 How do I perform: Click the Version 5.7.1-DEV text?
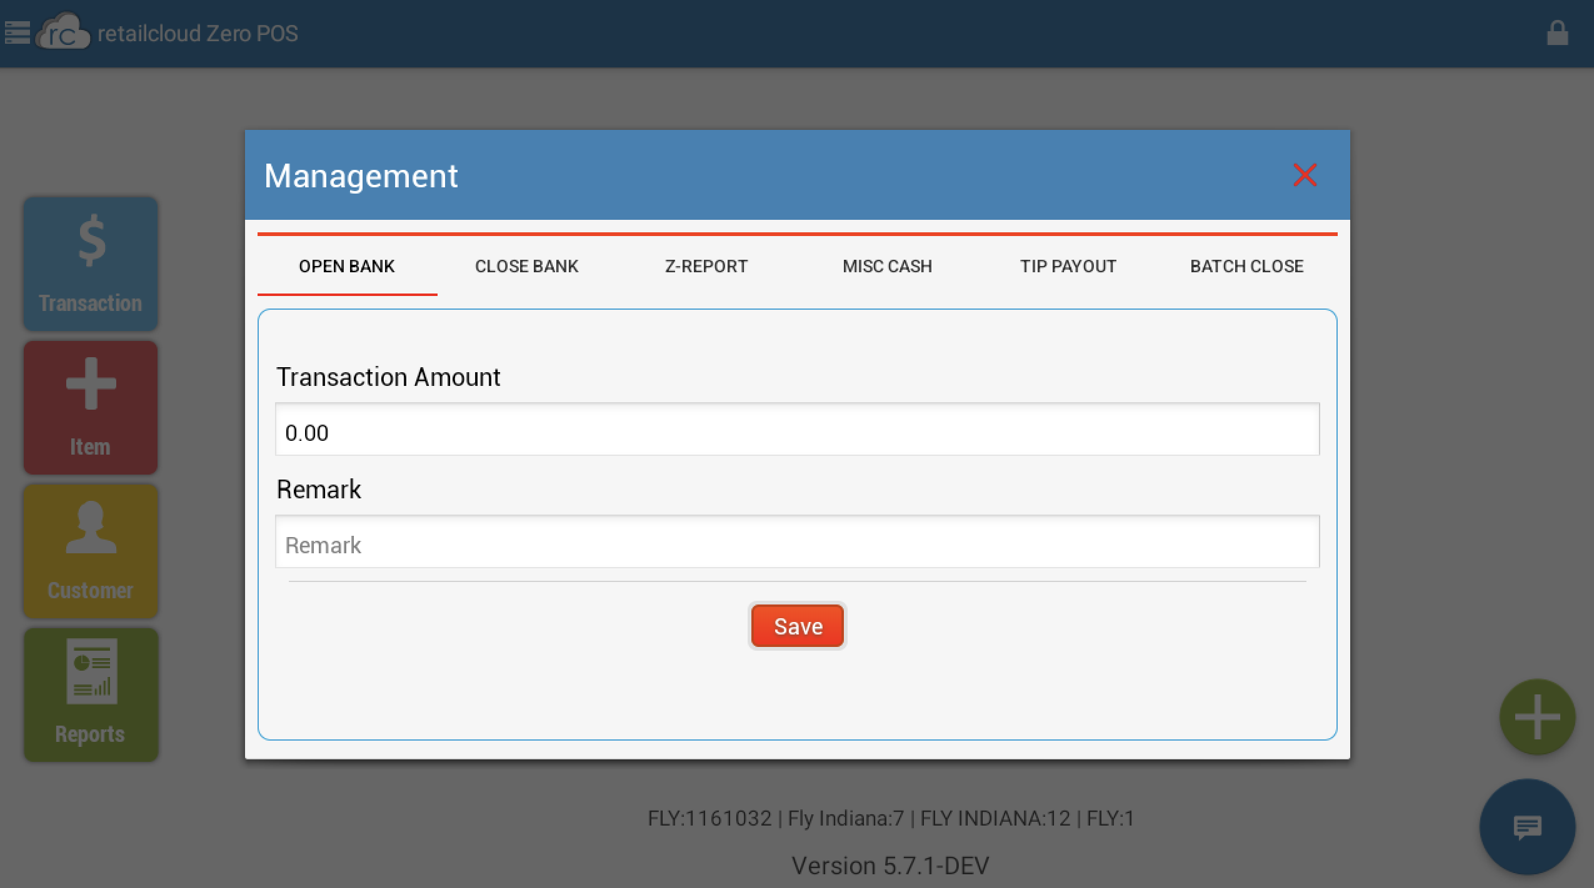click(890, 866)
